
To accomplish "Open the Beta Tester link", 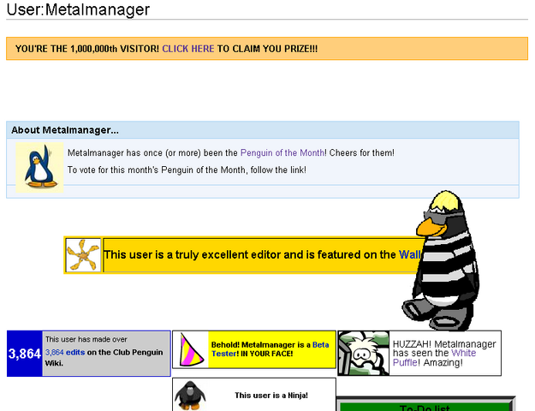I will (270, 348).
